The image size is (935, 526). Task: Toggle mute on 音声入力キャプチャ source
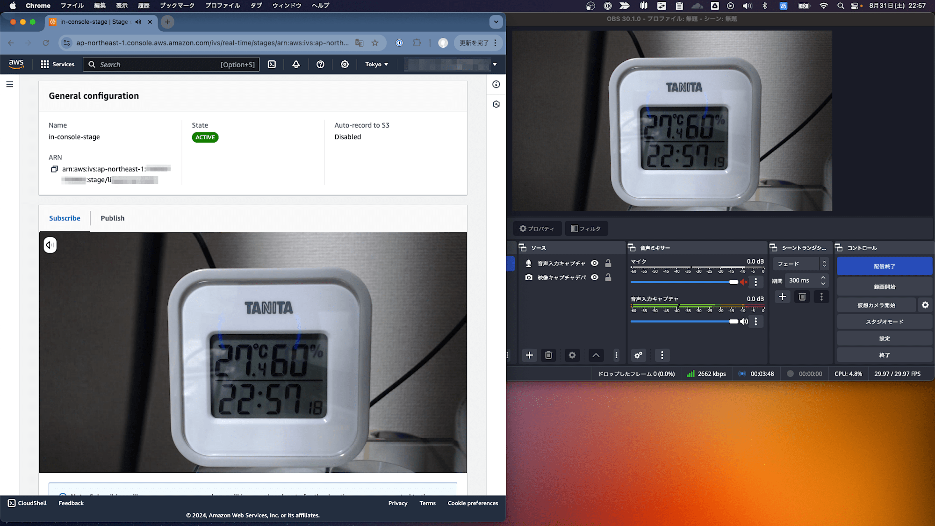pyautogui.click(x=744, y=321)
